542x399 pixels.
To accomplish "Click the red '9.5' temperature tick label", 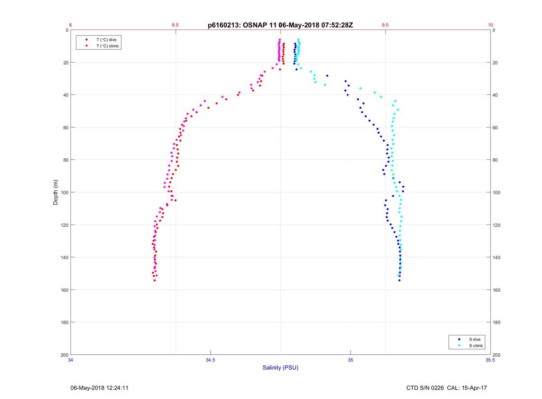I will (x=385, y=25).
